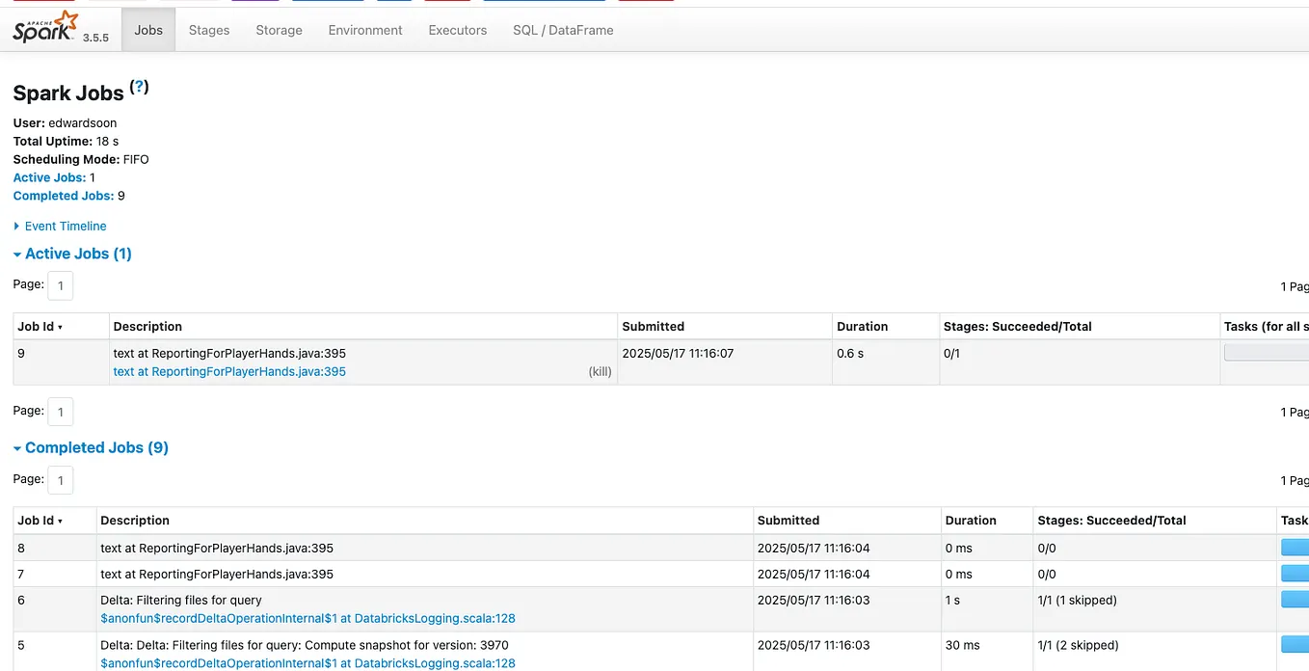Open the Spark Jobs help question mark
1309x671 pixels.
[139, 86]
